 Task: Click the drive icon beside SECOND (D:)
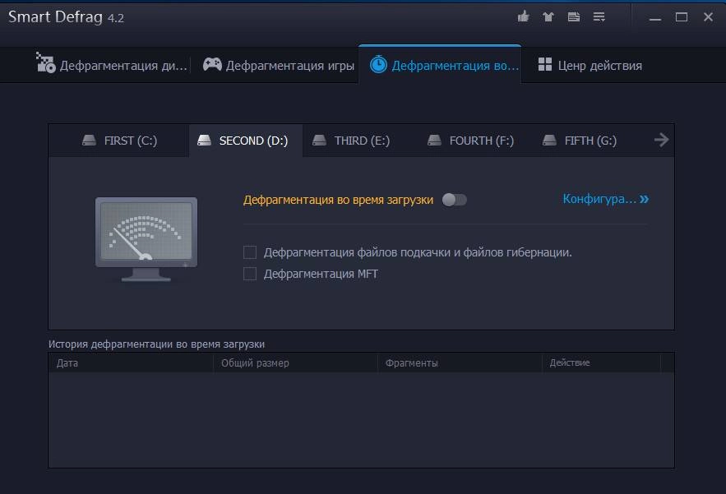[x=204, y=140]
